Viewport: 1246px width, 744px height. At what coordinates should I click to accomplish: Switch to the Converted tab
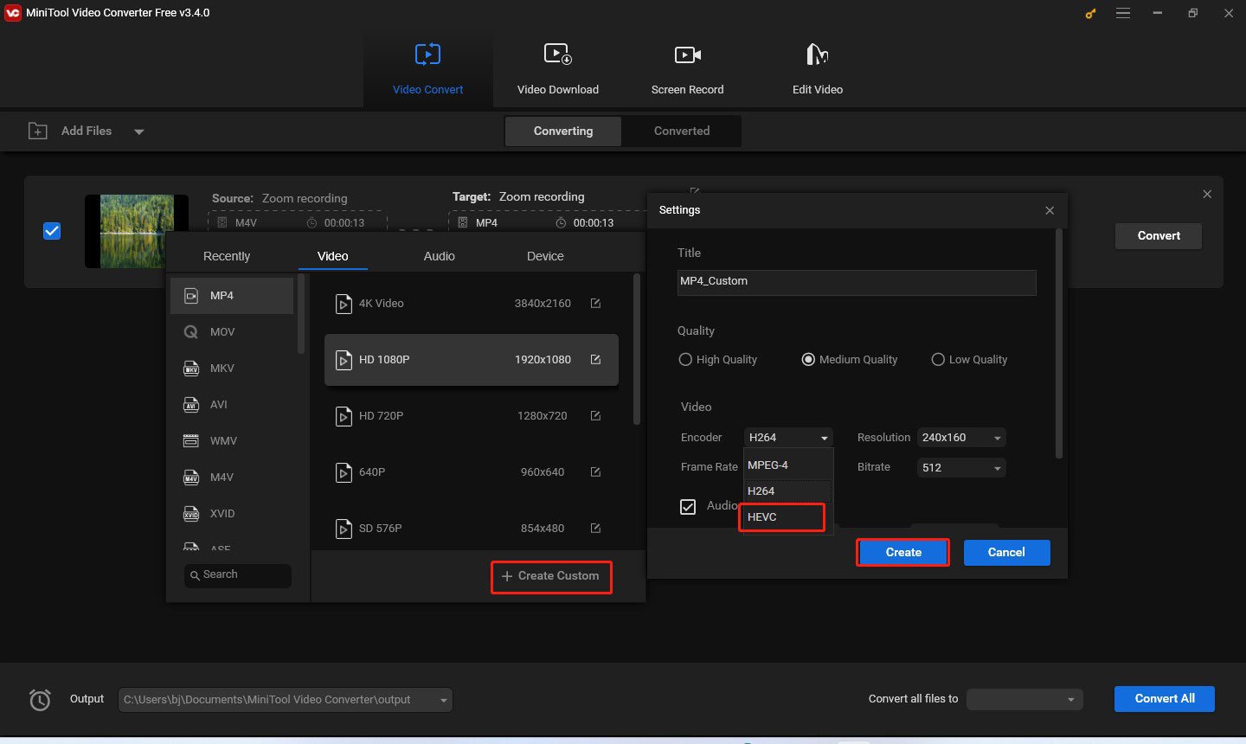click(x=682, y=131)
